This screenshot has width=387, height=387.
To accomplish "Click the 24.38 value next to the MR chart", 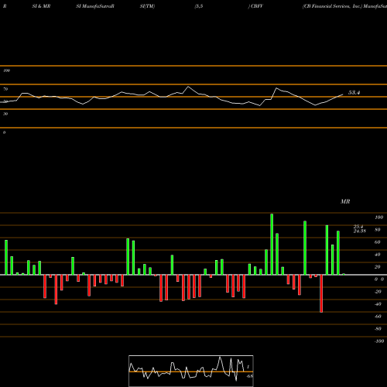I will click(360, 231).
